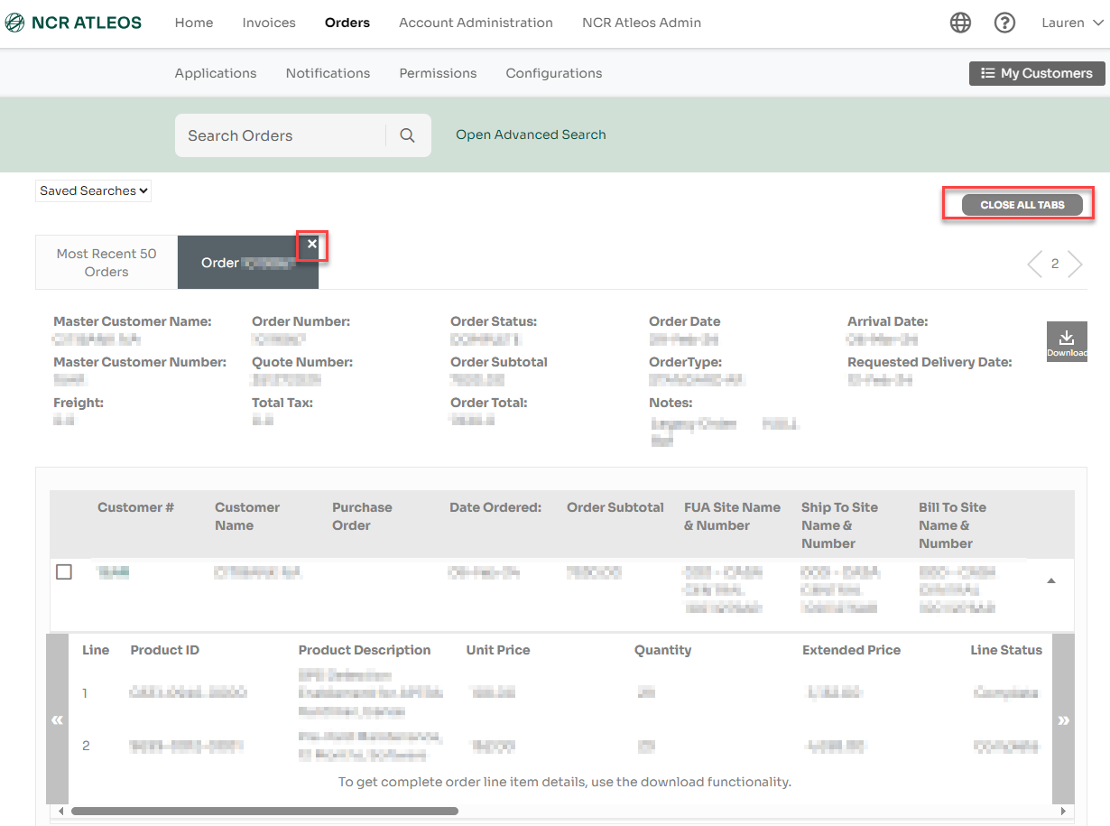Click the horizontal scrollbar thumb
This screenshot has width=1110, height=826.
click(x=264, y=811)
